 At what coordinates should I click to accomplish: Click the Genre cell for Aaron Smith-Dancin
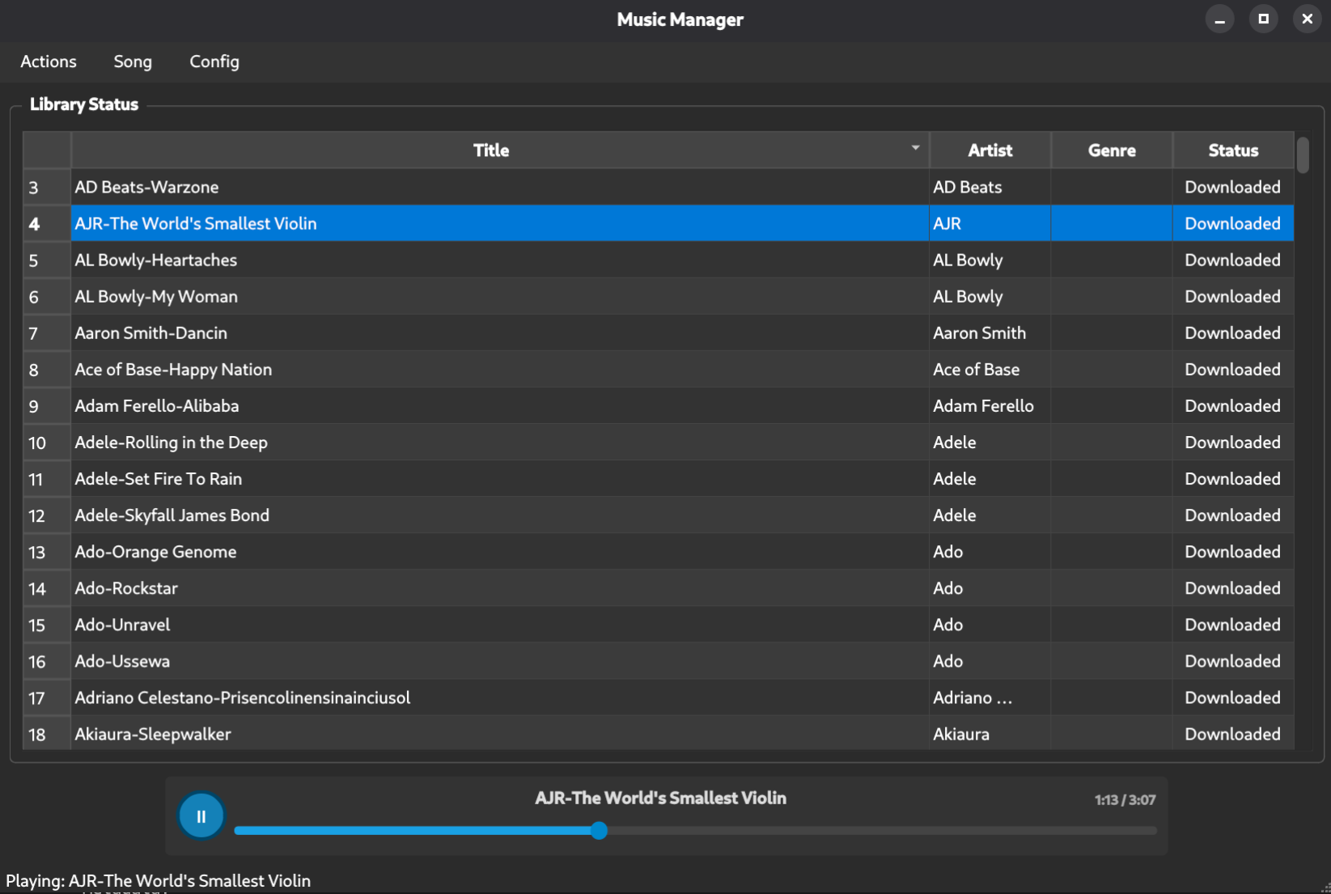(1111, 333)
